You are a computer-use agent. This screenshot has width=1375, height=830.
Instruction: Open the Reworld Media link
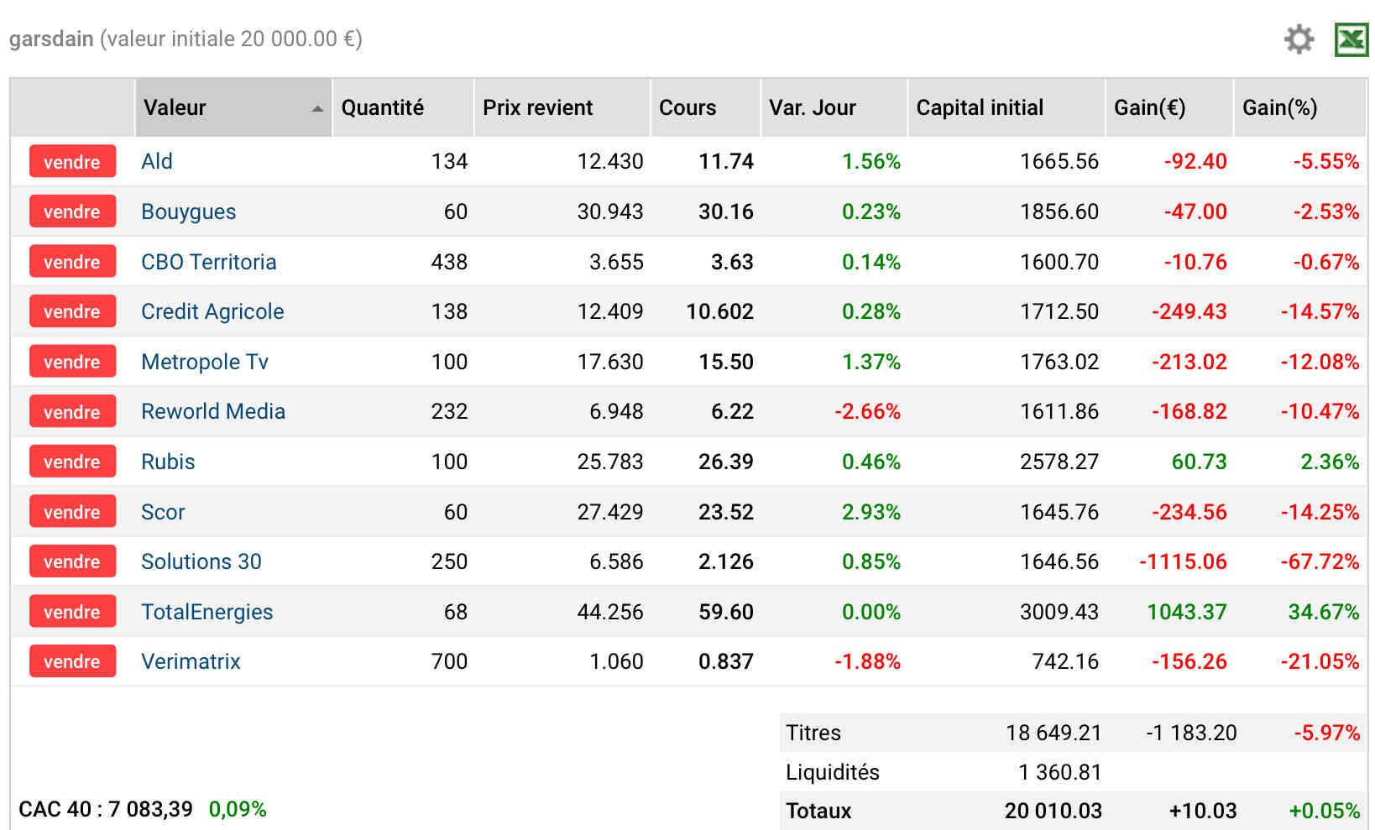tap(213, 411)
